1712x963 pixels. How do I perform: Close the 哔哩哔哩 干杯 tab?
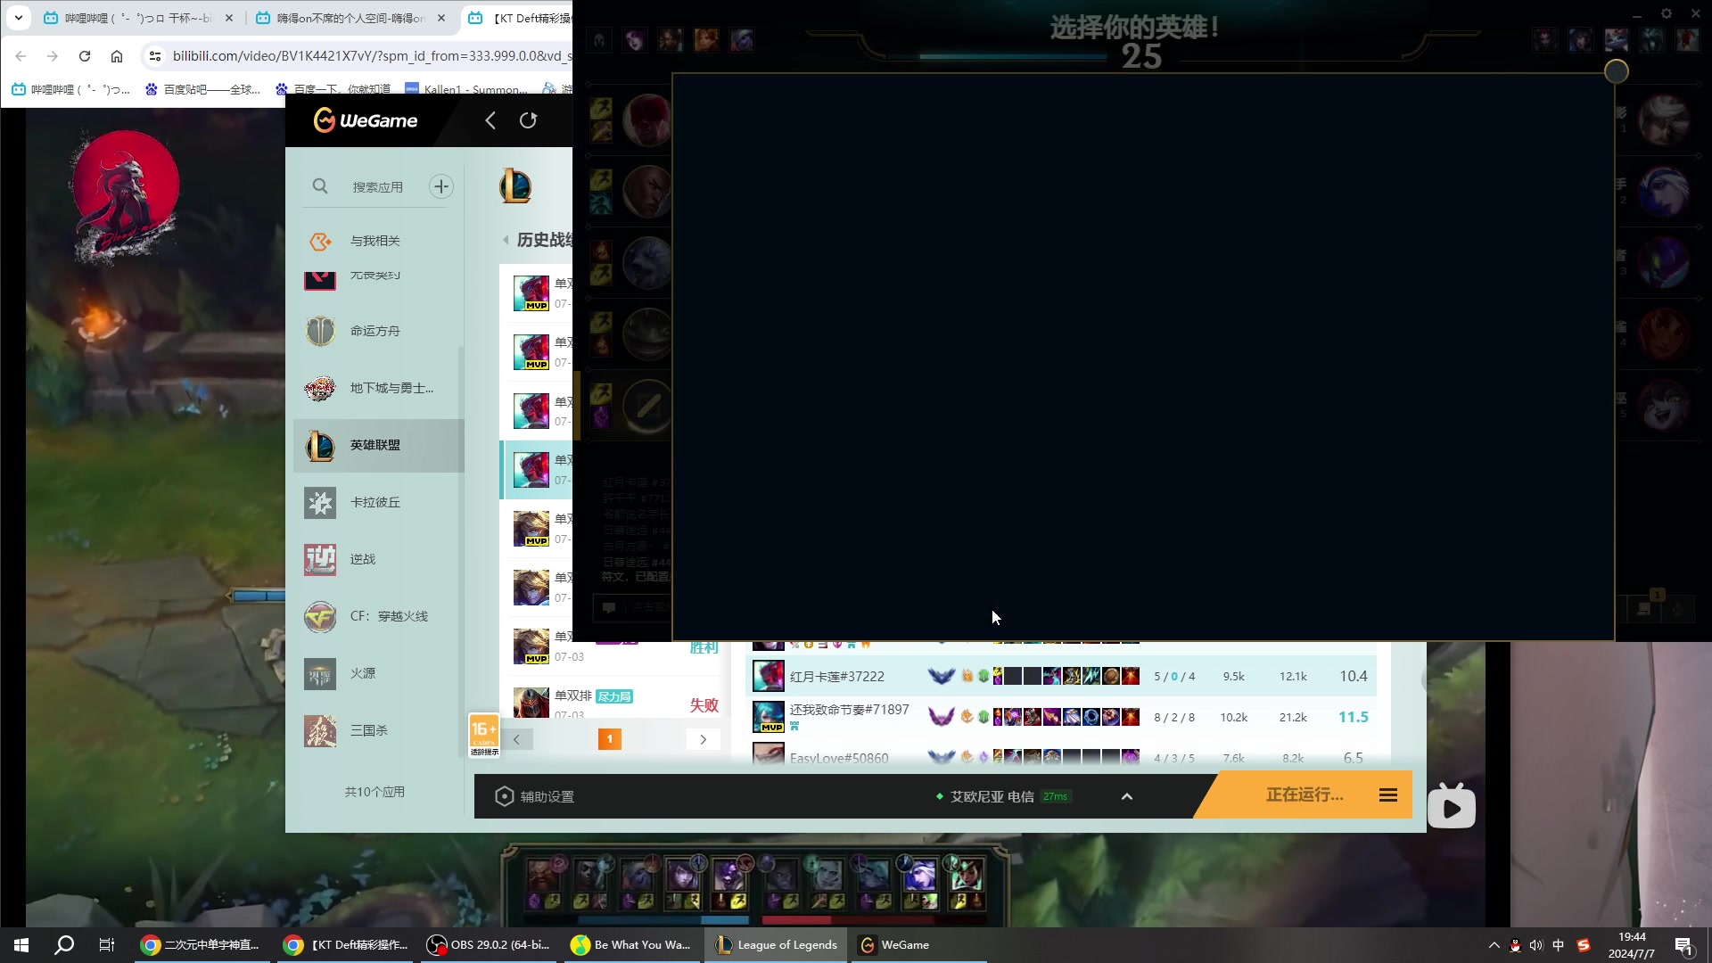tap(229, 18)
